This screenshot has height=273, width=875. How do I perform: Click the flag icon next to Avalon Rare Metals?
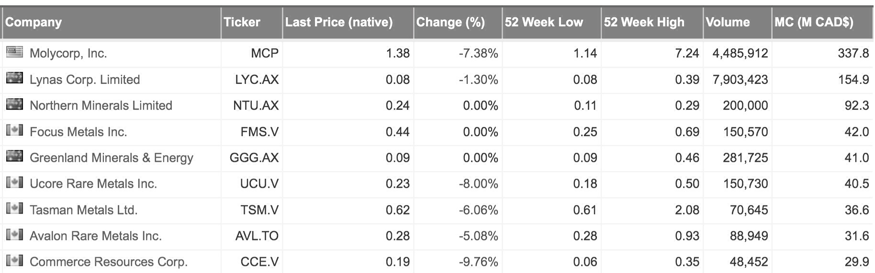(14, 235)
